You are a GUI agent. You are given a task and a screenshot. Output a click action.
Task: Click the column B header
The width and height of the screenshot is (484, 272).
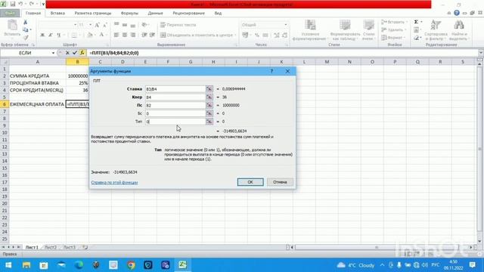pyautogui.click(x=77, y=62)
